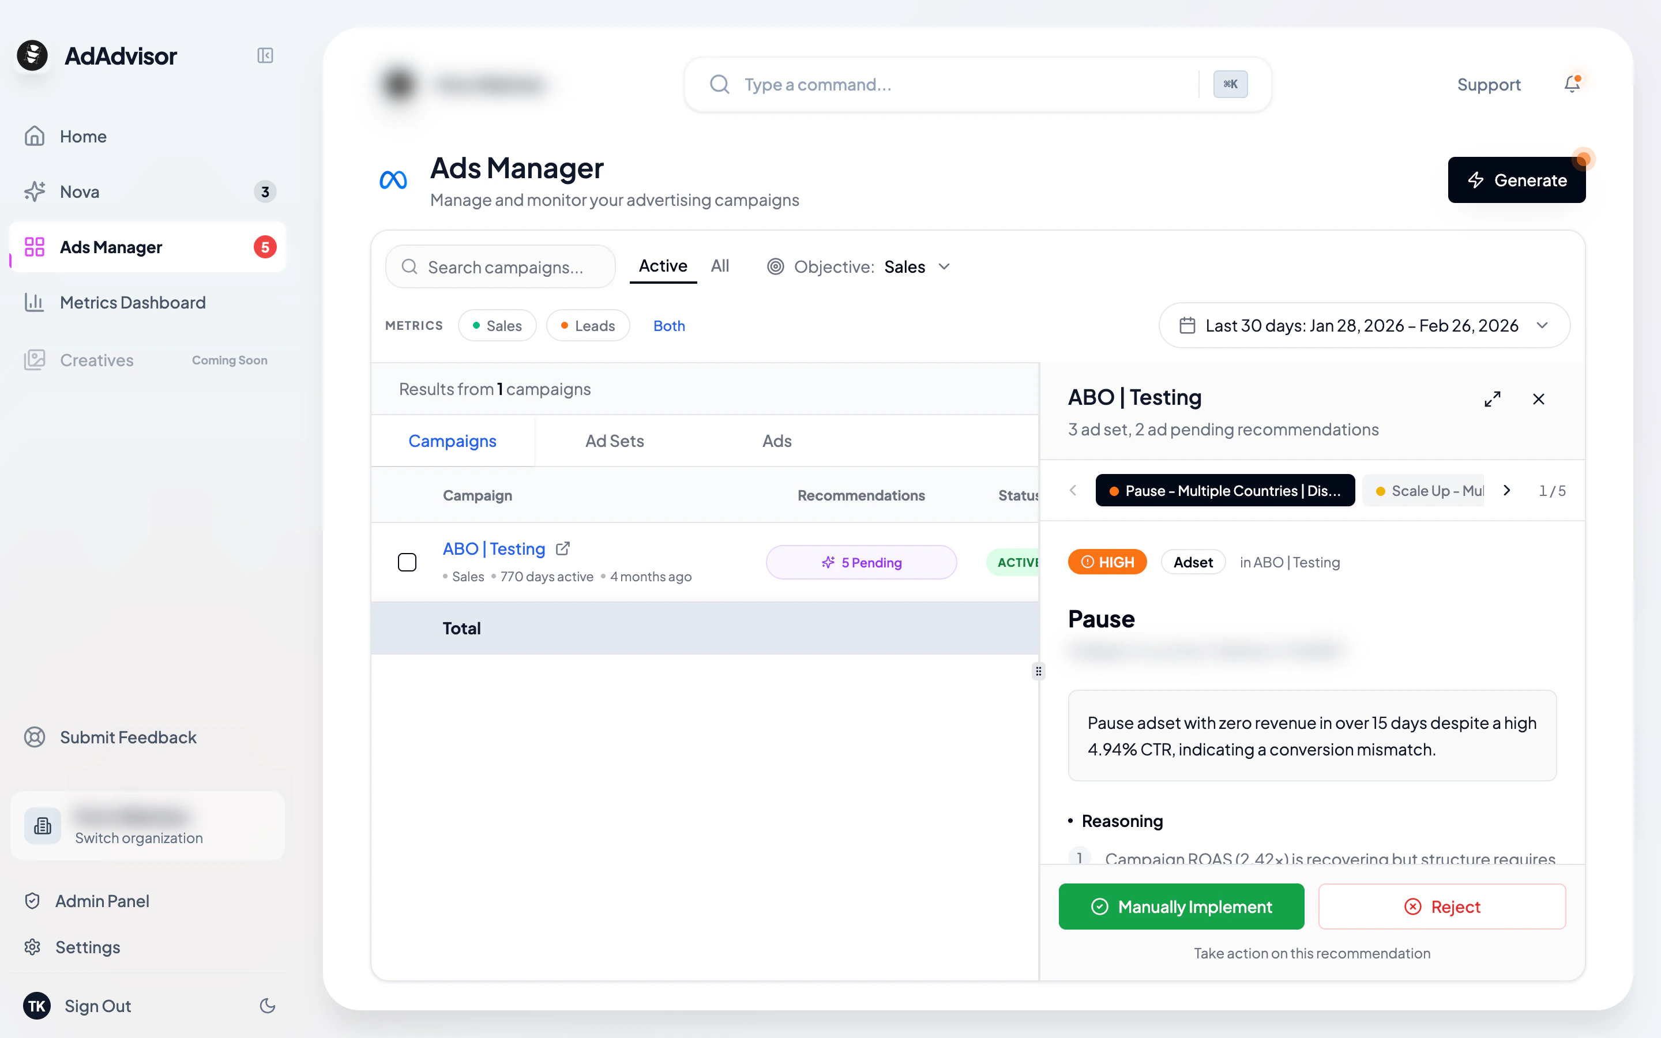Switch to the All filter tab
This screenshot has width=1661, height=1038.
pyautogui.click(x=720, y=266)
